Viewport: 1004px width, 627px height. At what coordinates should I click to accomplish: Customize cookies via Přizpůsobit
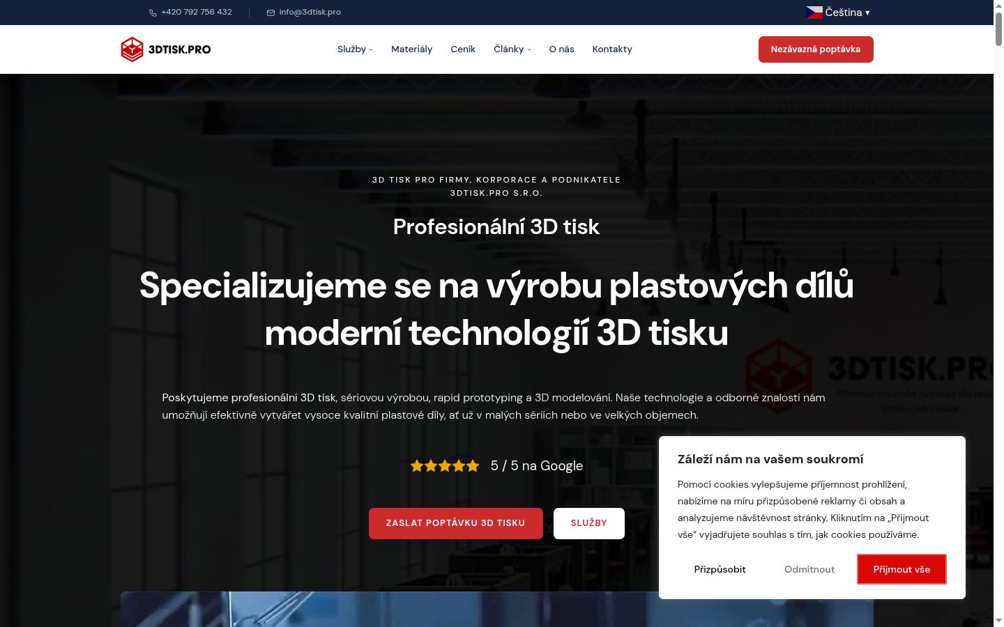[720, 569]
